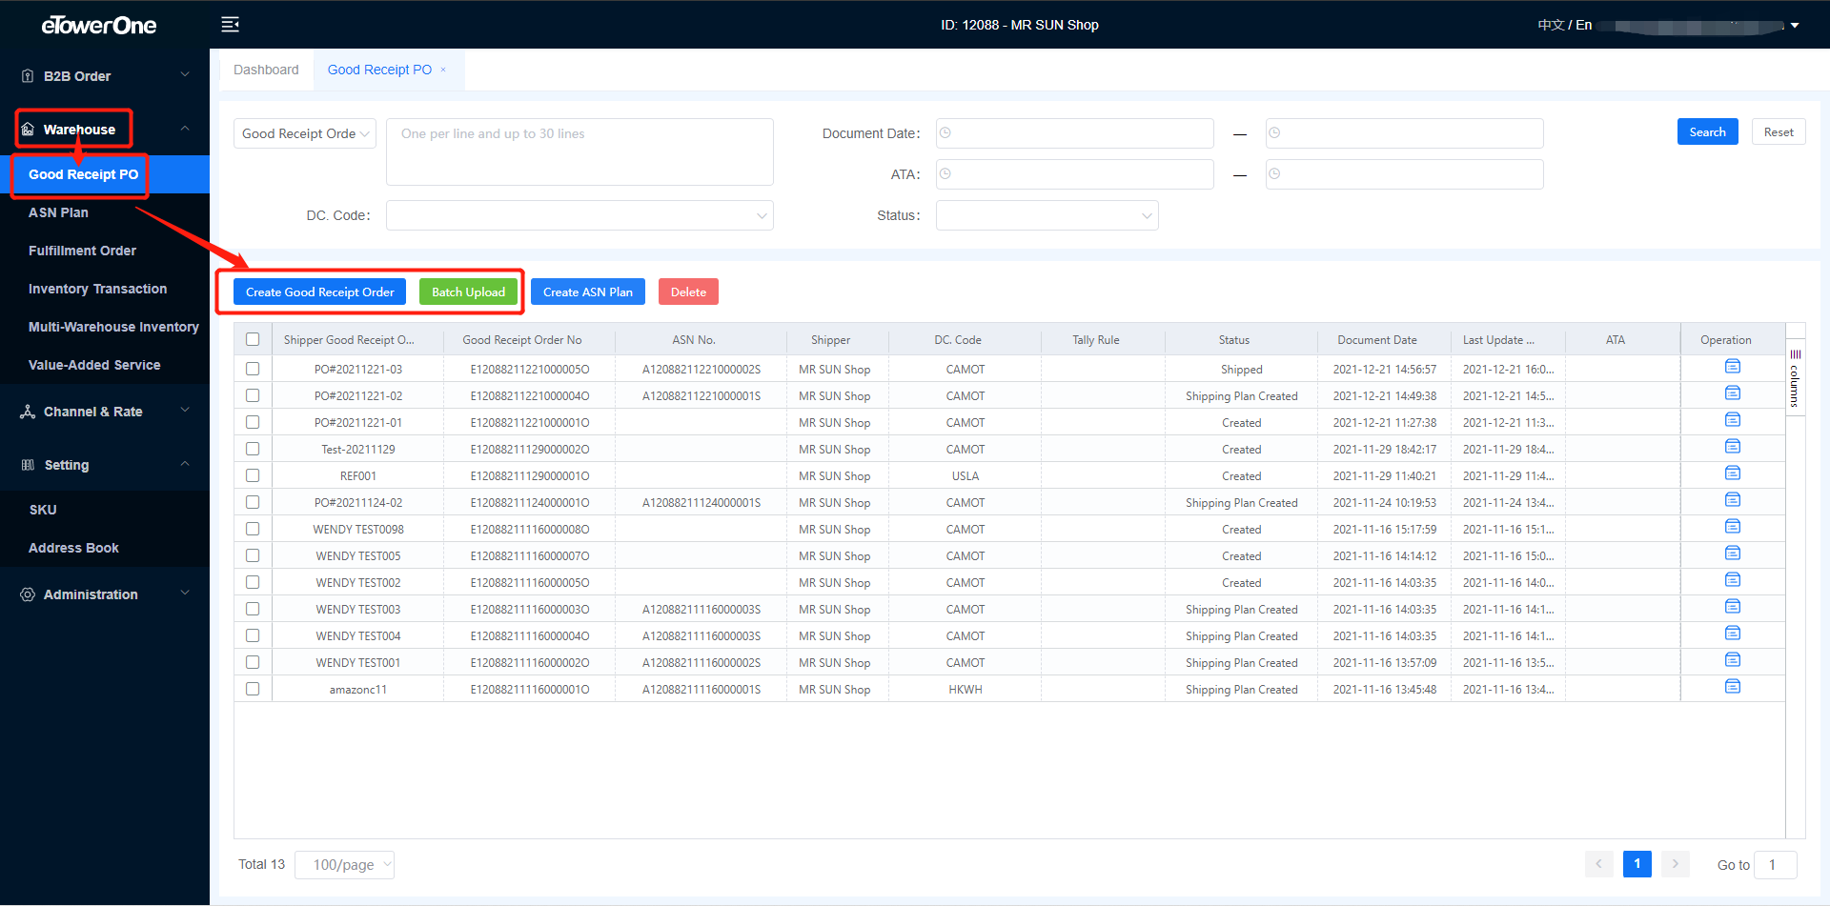Check the WENDY TEST0098 row checkbox
This screenshot has width=1830, height=906.
(x=253, y=529)
